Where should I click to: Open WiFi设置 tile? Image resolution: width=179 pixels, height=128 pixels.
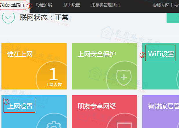161,54
